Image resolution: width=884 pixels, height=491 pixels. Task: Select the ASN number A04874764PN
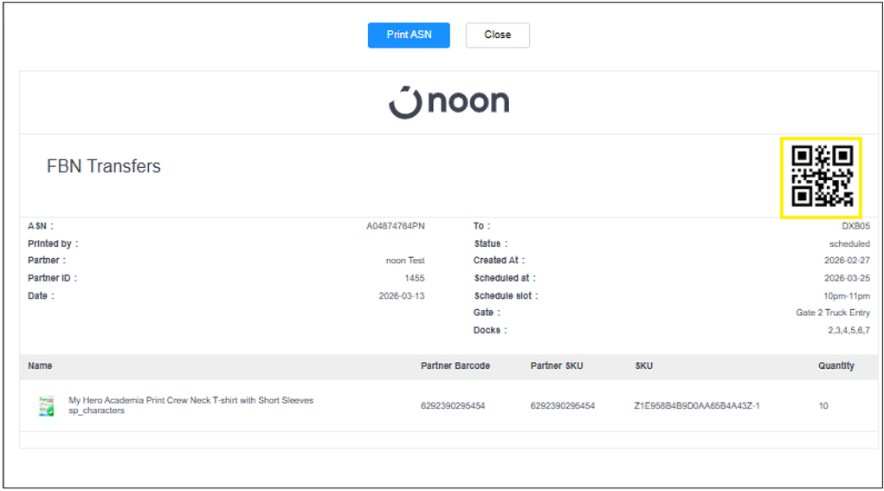[395, 226]
